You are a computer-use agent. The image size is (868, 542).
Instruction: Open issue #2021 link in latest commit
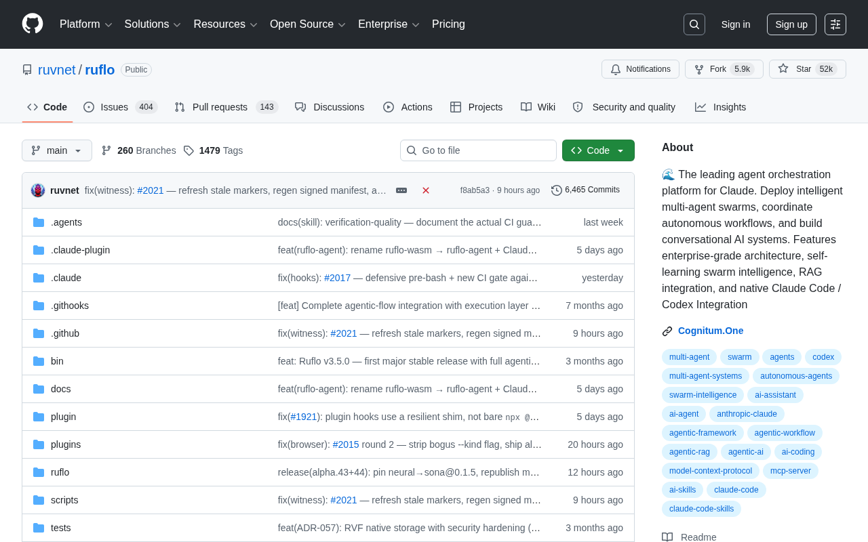click(x=151, y=190)
